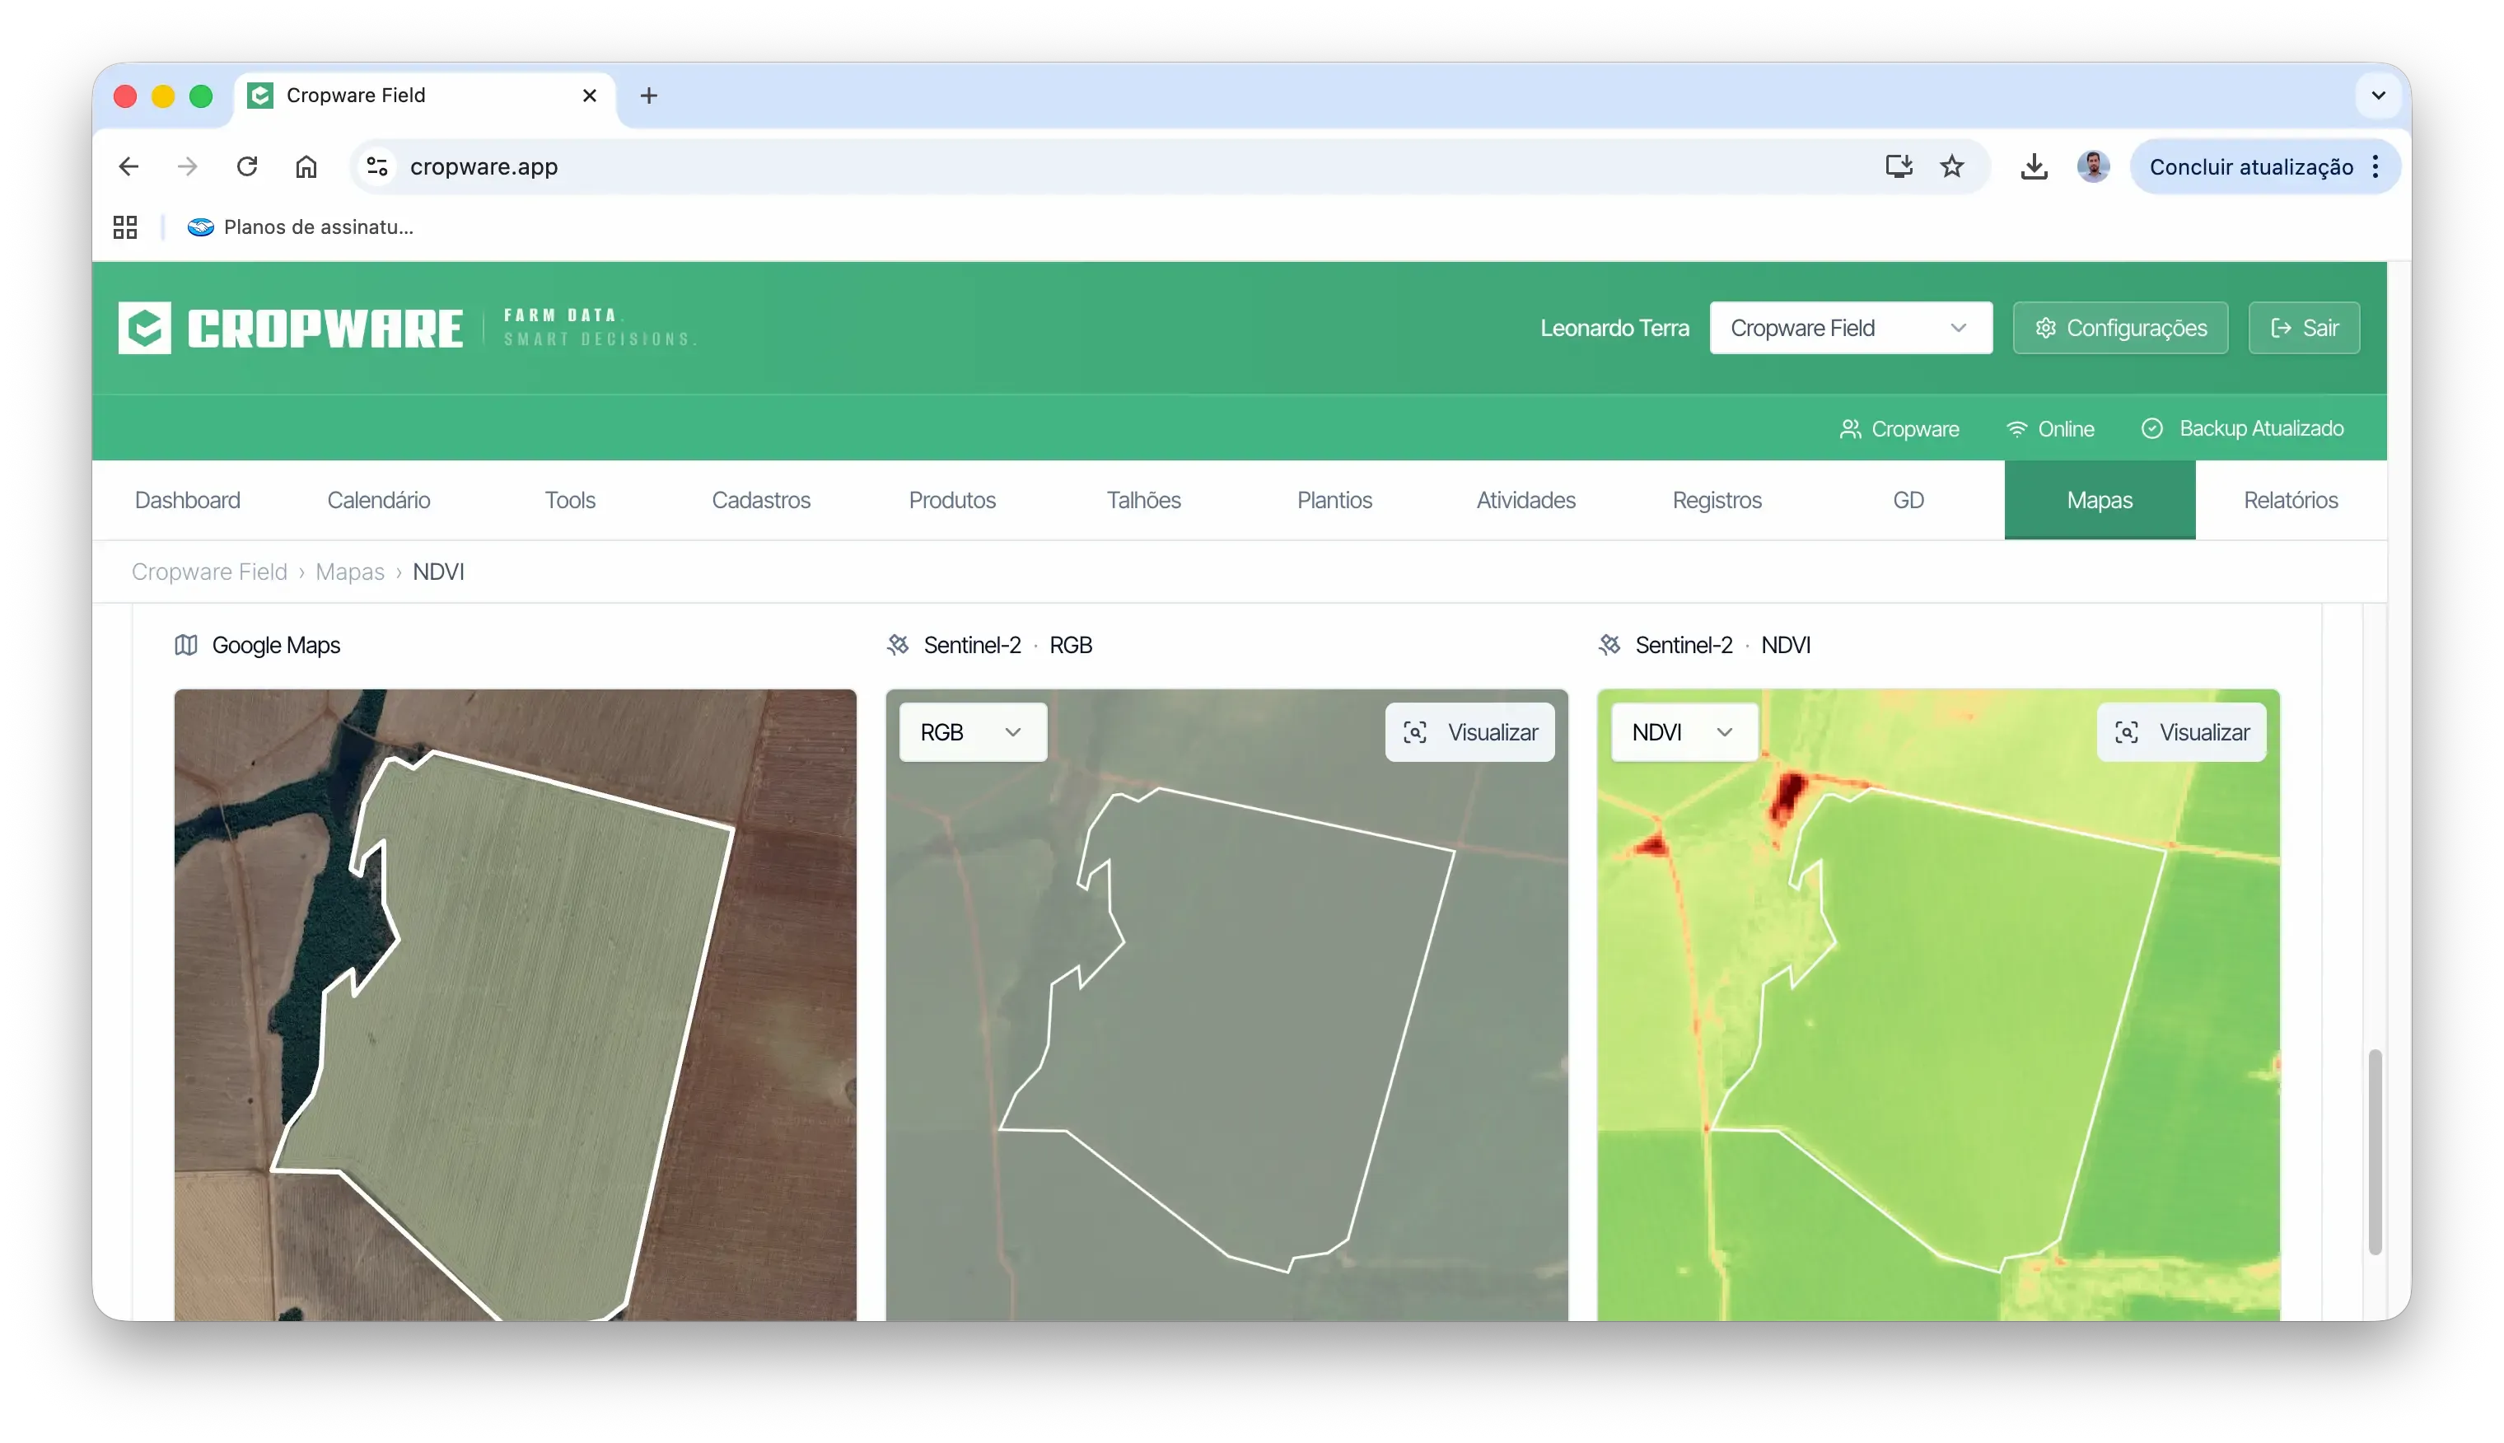2504x1443 pixels.
Task: Open the Calendário tab
Action: click(x=379, y=501)
